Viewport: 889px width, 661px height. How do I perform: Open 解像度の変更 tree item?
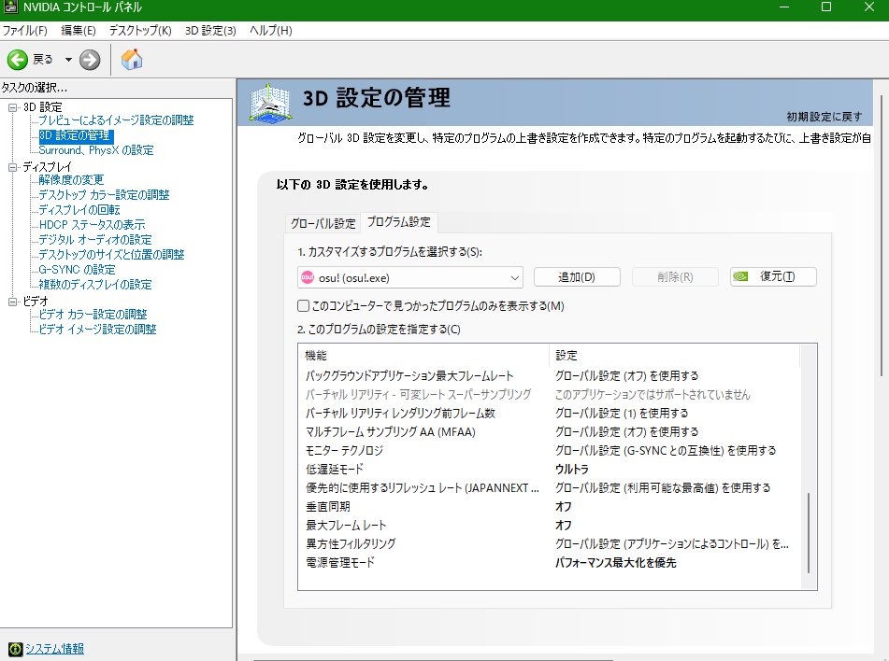click(x=71, y=180)
